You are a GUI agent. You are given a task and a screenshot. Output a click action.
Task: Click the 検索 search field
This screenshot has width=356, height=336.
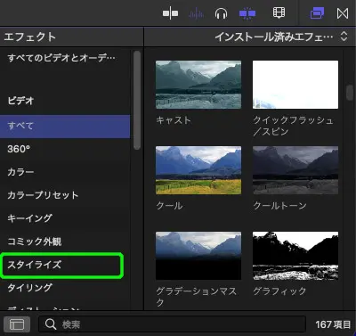tap(172, 324)
